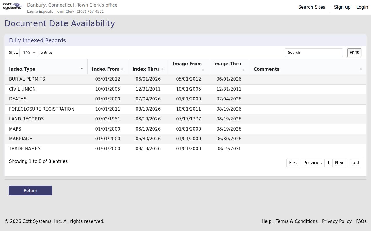Click the 07/17/1777 Image From date
The width and height of the screenshot is (371, 231).
click(x=188, y=119)
